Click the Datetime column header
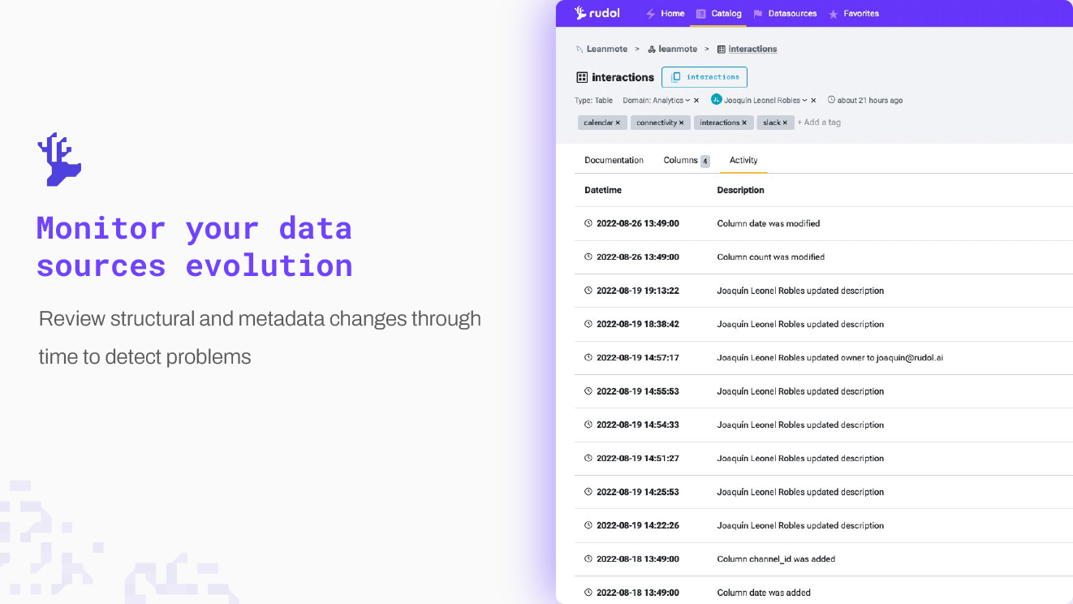The height and width of the screenshot is (604, 1073). tap(603, 190)
